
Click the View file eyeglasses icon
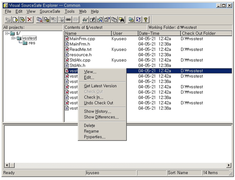[x=85, y=20]
